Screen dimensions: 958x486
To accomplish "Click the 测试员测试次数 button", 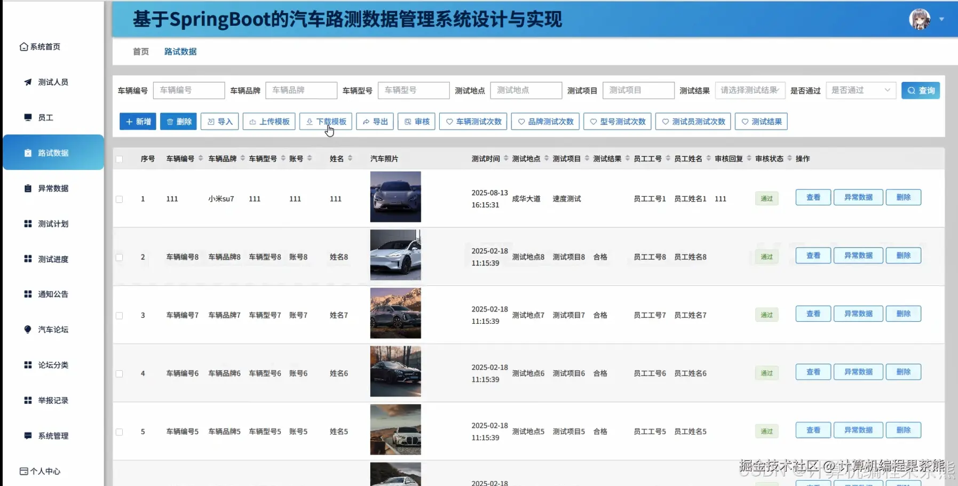I will tap(693, 122).
